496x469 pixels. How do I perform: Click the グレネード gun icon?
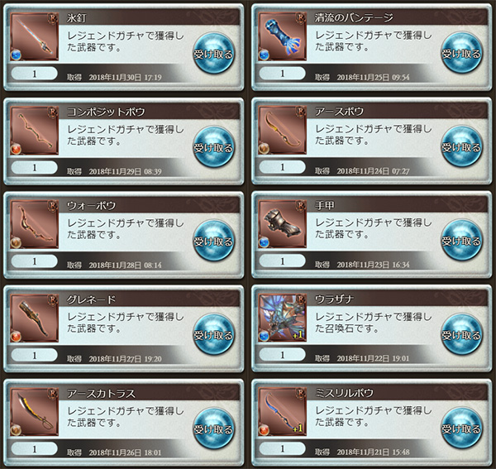coord(35,318)
